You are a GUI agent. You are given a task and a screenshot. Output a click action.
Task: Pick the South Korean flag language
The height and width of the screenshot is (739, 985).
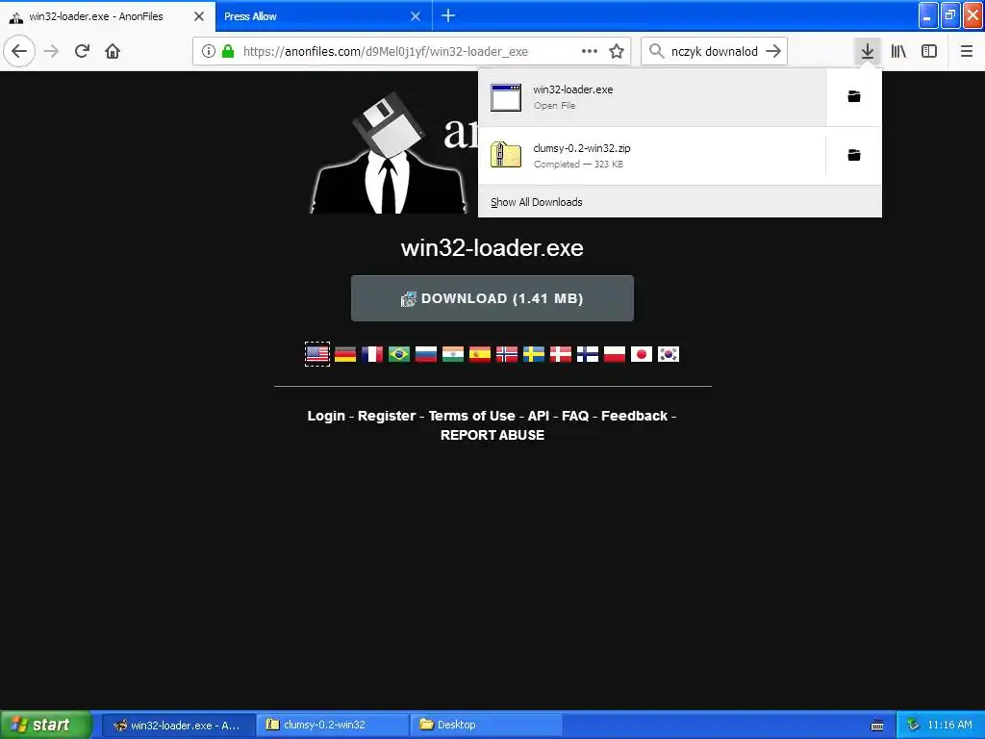[x=669, y=354]
